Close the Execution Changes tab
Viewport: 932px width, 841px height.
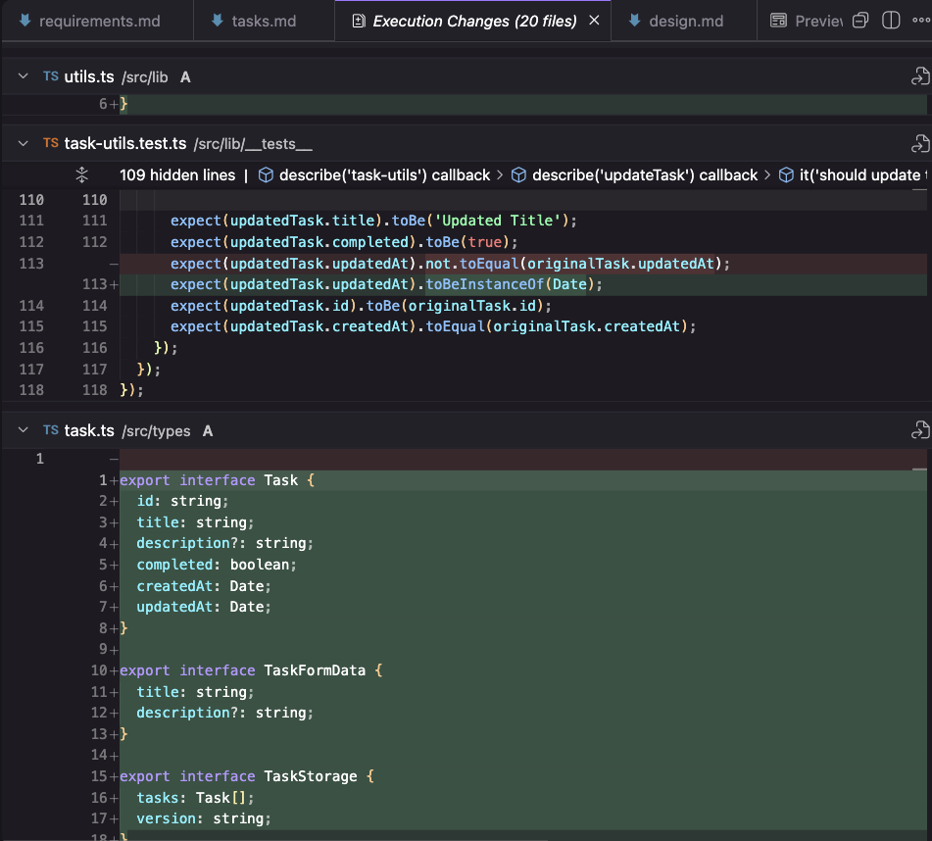[x=594, y=21]
